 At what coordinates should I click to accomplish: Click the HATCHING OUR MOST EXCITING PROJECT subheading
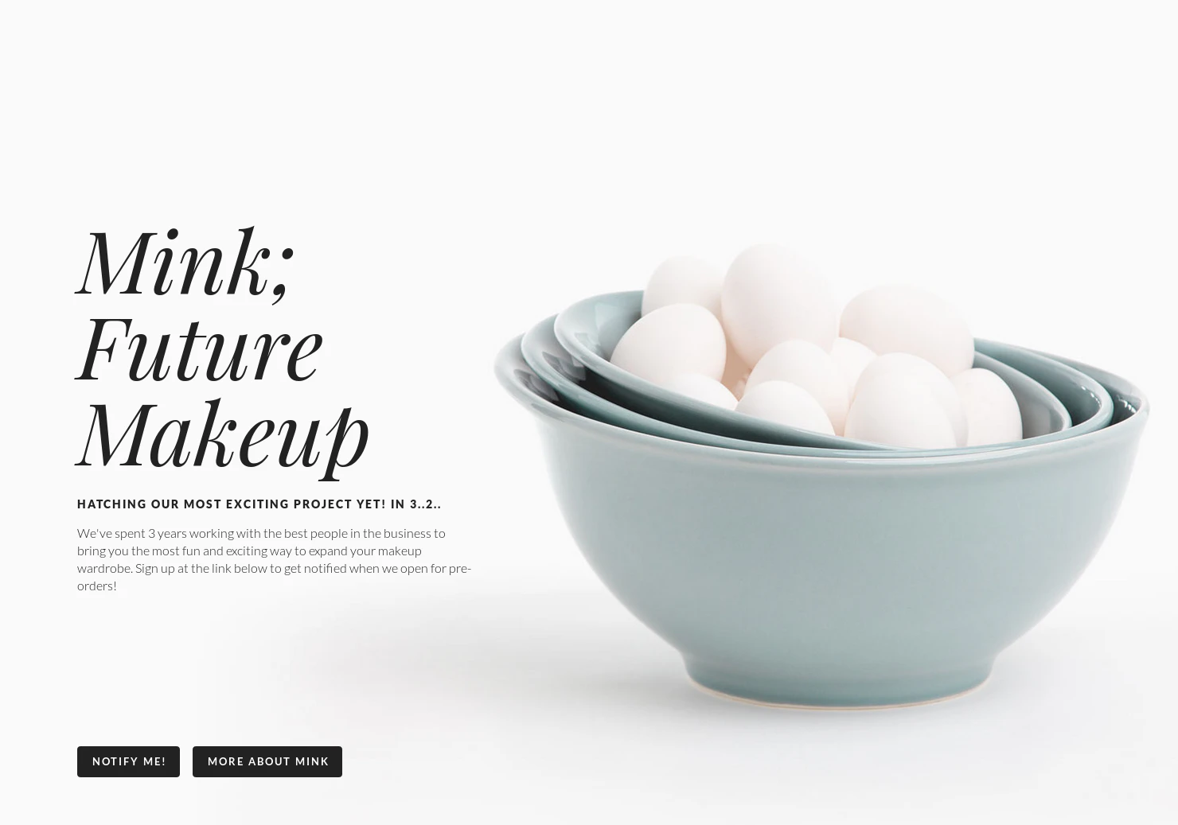click(x=259, y=504)
